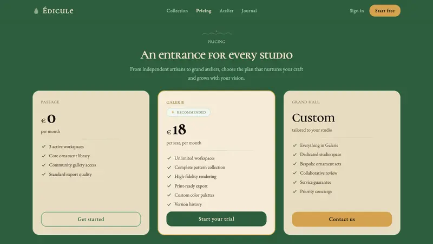This screenshot has height=244, width=433.
Task: Click the 'per month' text in Passage
Action: point(50,131)
